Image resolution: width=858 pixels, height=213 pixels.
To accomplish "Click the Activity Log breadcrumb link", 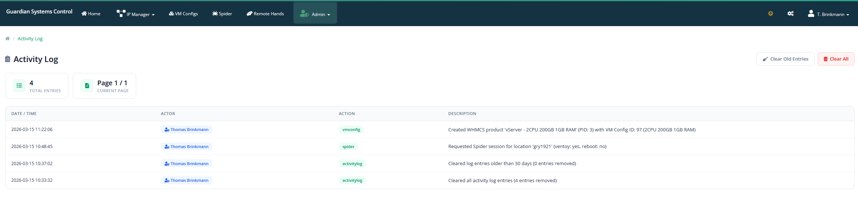I will [x=30, y=38].
